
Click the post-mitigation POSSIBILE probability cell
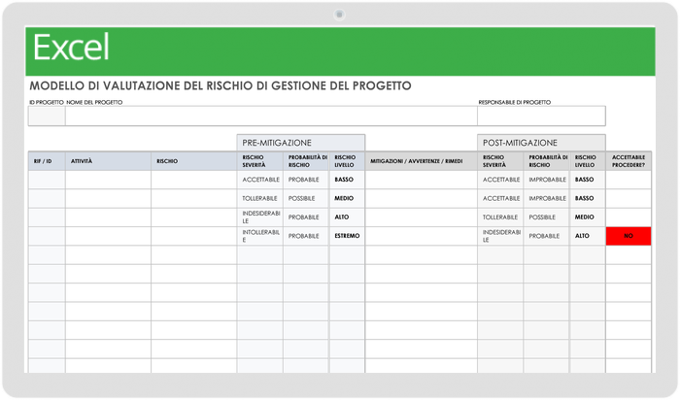click(x=546, y=217)
